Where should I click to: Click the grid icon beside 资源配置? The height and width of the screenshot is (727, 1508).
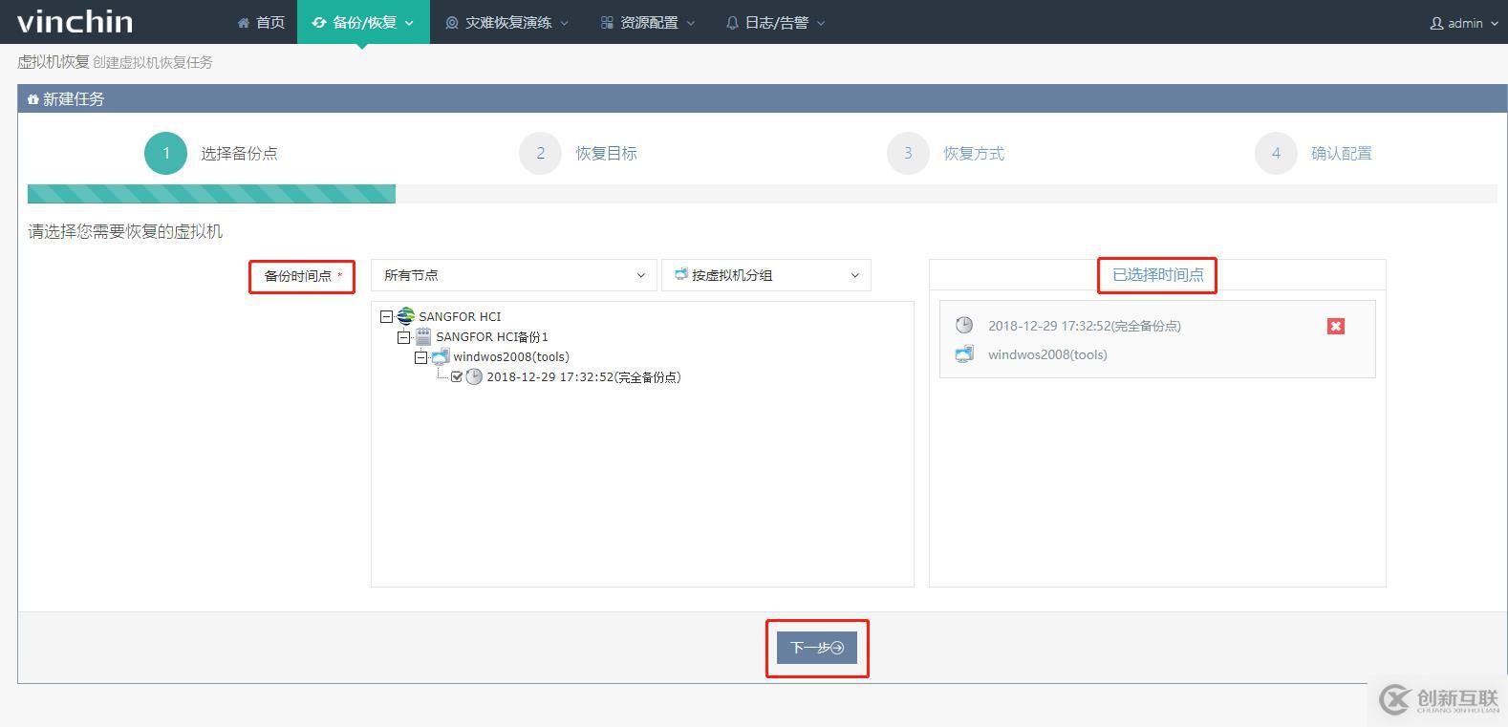(607, 23)
